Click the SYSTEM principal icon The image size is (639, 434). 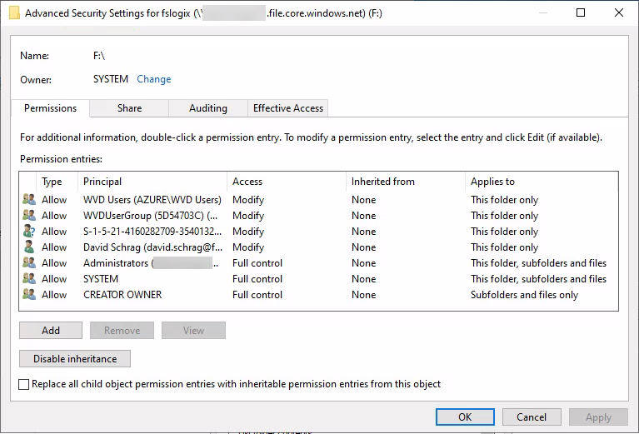click(x=29, y=279)
